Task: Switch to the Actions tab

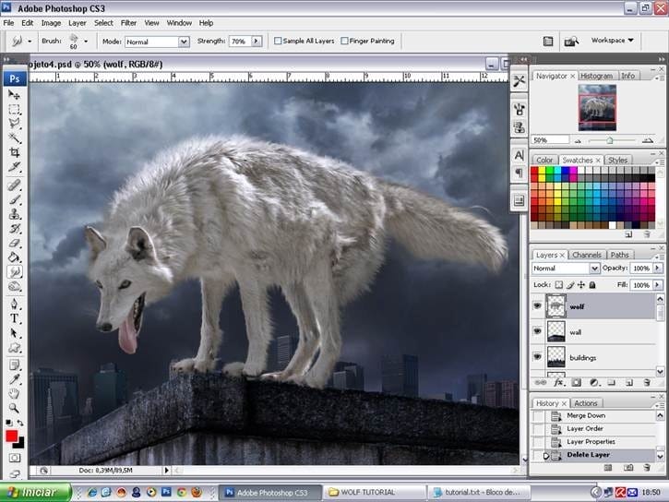Action: (x=585, y=403)
